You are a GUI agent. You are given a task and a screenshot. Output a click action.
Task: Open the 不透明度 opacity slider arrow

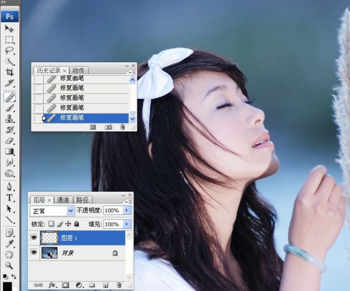click(x=127, y=210)
